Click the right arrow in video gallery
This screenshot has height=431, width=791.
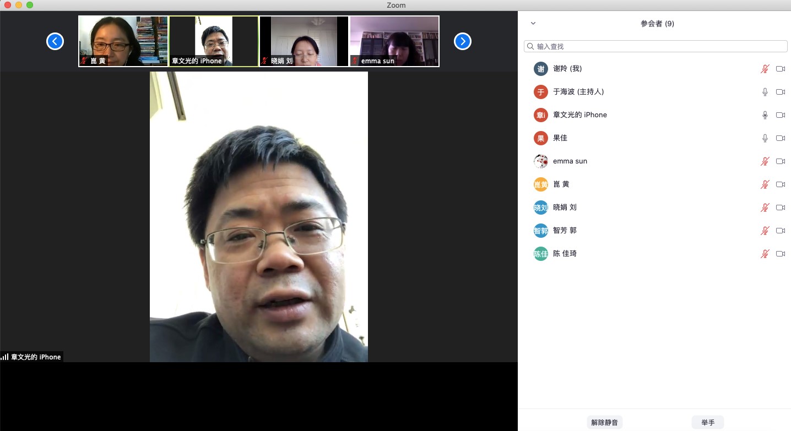point(463,41)
